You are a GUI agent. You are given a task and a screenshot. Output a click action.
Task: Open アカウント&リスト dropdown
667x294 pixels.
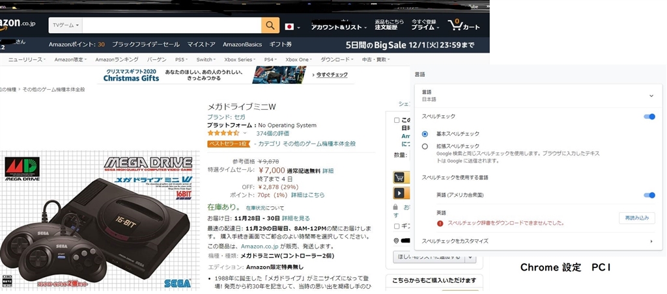[339, 27]
